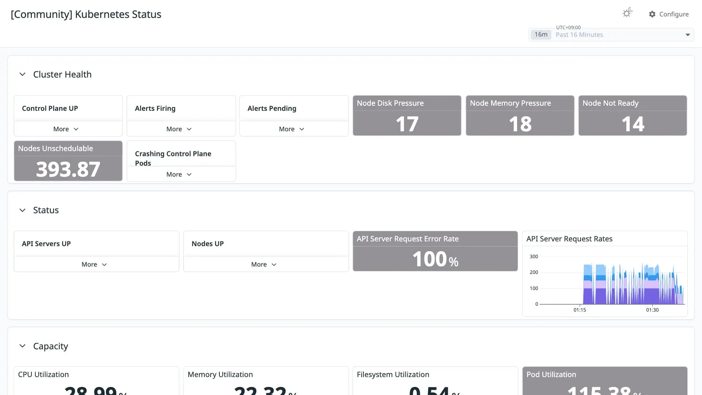
Task: Expand More under Nodes UP
Action: pos(264,264)
